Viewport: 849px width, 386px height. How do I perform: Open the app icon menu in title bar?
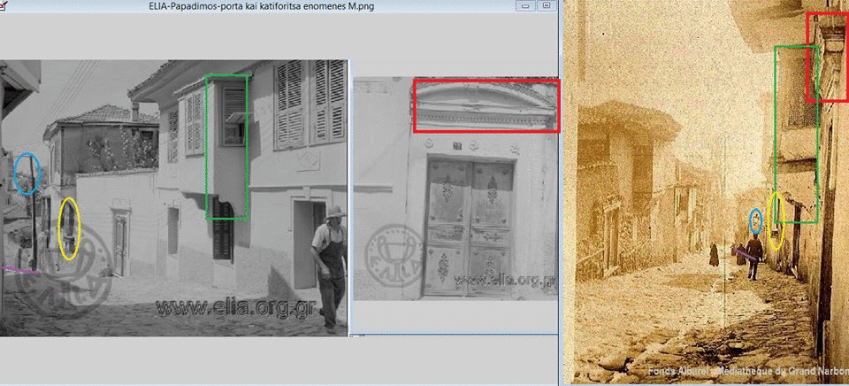click(x=2, y=5)
